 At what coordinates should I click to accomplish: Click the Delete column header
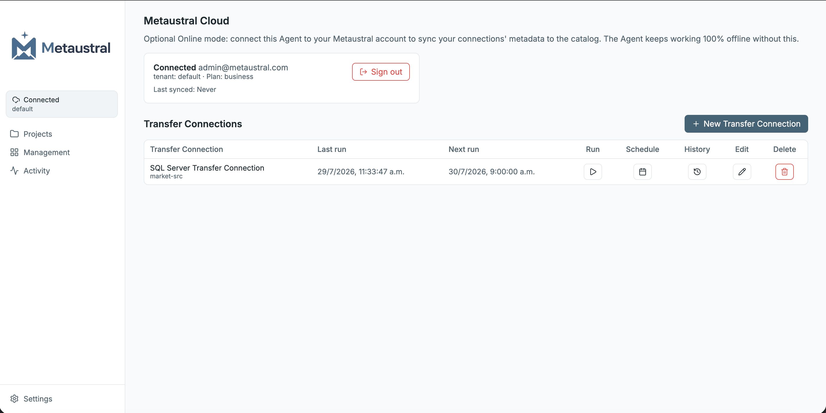[x=784, y=149]
